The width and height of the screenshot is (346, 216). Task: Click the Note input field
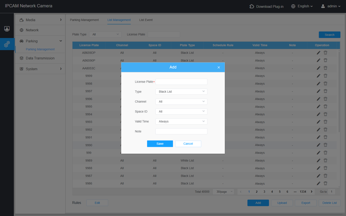[x=181, y=131]
